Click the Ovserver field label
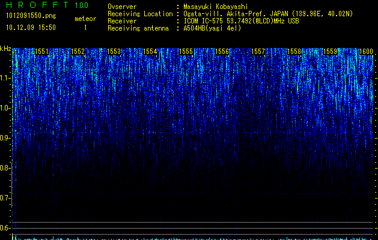The width and height of the screenshot is (378, 240). coord(122,7)
